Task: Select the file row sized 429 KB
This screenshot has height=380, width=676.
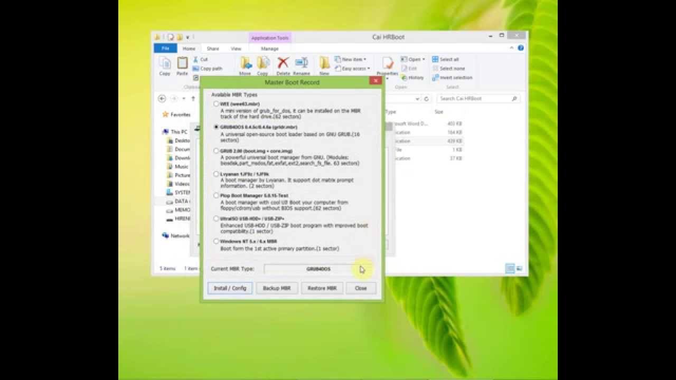Action: 429,141
